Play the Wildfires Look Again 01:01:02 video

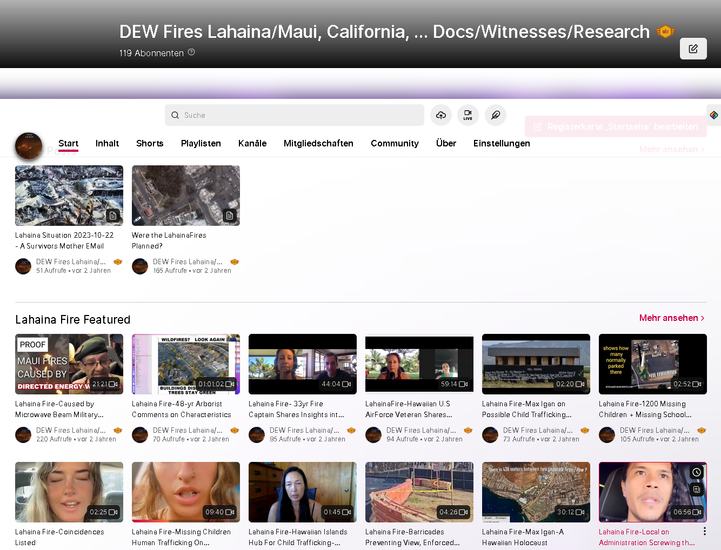[x=186, y=364]
